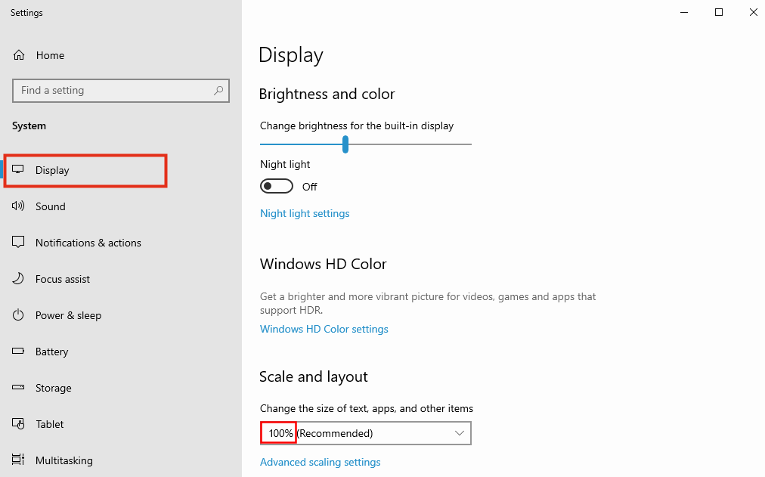Click the Tablet icon in sidebar

[19, 424]
